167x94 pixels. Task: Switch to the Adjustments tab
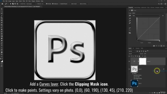pyautogui.click(x=144, y=8)
